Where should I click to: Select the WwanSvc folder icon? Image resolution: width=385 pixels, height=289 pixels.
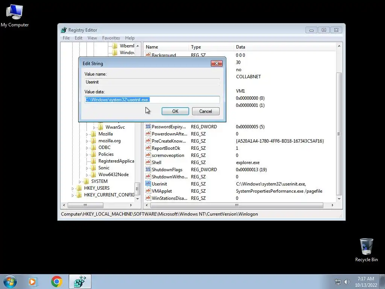coord(101,127)
